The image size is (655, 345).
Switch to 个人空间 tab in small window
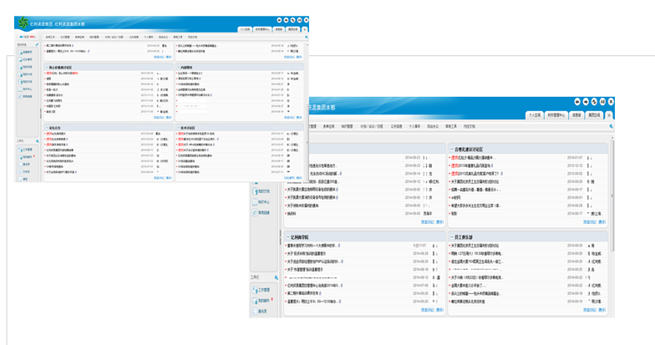coord(245,30)
